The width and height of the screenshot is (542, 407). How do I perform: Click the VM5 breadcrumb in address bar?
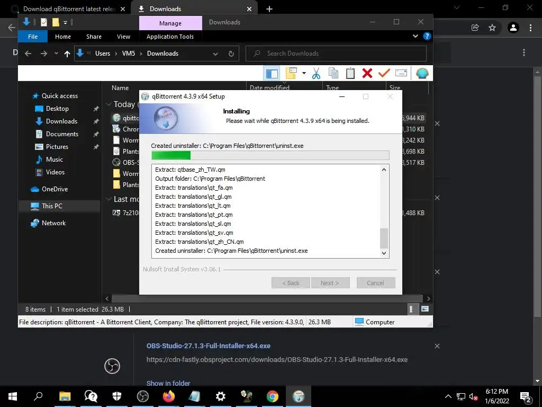click(x=129, y=54)
